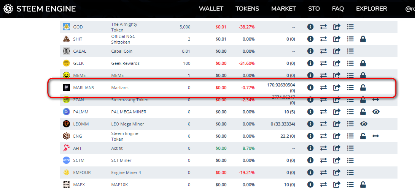The width and height of the screenshot is (415, 196).
Task: Toggle eye icon in LEOMM row
Action: click(x=364, y=124)
